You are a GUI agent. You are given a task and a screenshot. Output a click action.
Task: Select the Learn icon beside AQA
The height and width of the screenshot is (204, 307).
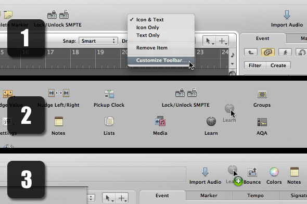pos(211,121)
